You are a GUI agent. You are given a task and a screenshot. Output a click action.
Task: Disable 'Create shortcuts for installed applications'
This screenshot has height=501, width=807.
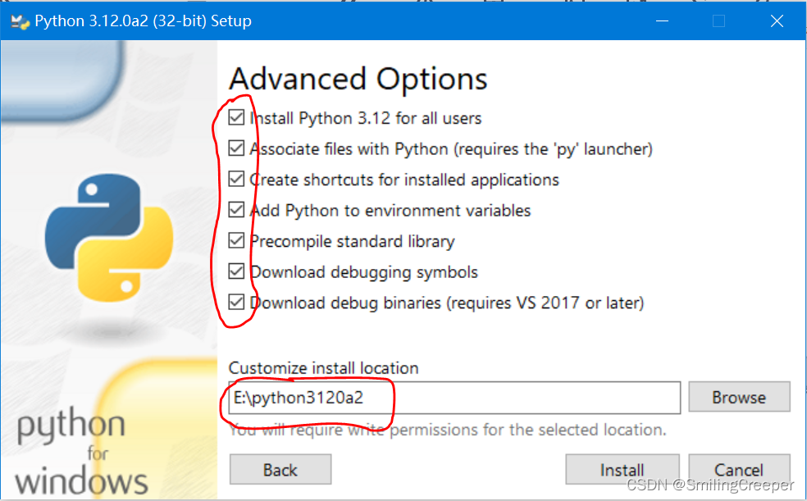236,179
